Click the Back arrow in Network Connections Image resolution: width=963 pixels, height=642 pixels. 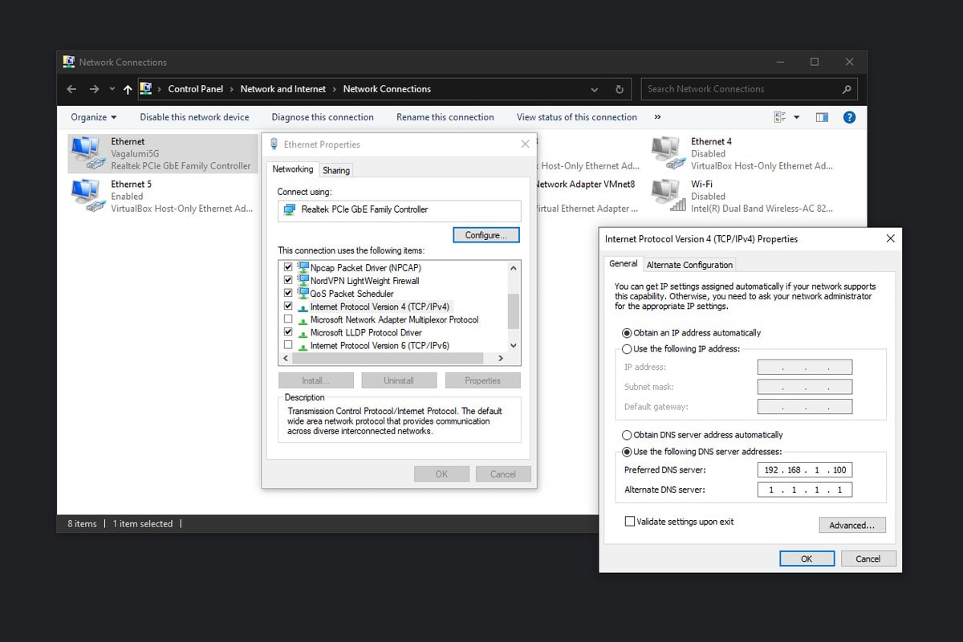click(x=71, y=89)
